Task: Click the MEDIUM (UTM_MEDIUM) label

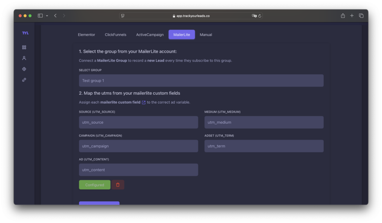Action: coord(222,112)
